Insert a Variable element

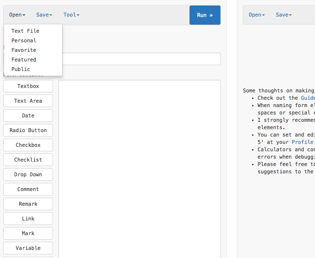click(28, 248)
